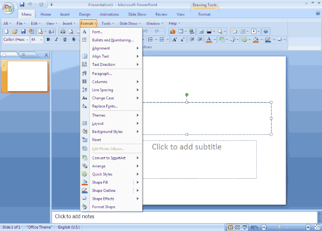Click the Decrease Indent icon
Screen dimensions: 322x231
[x=192, y=40]
